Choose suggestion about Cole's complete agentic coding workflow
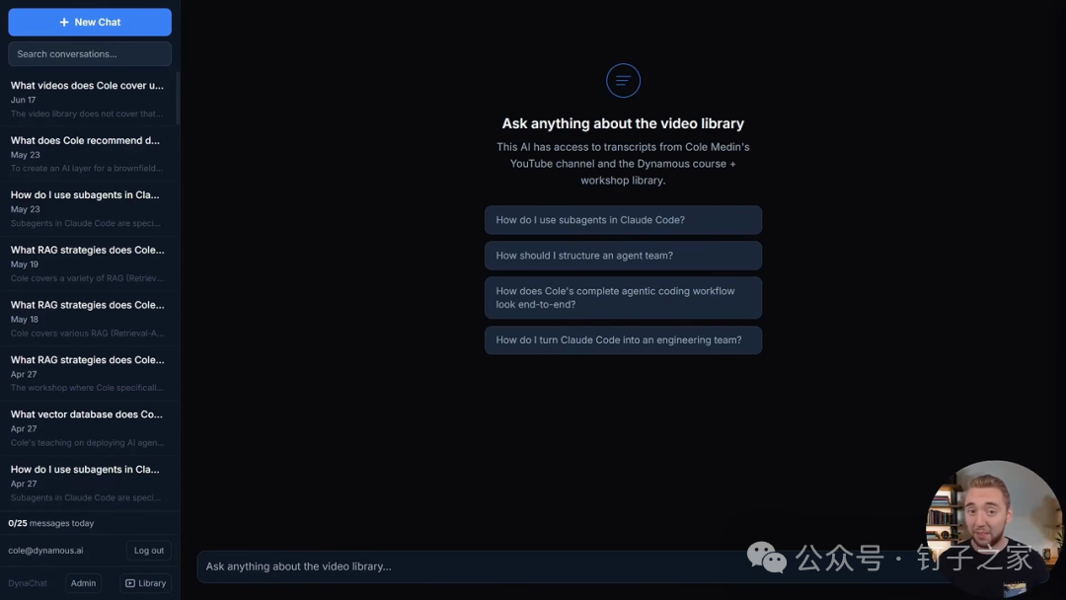Image resolution: width=1066 pixels, height=600 pixels. 623,298
